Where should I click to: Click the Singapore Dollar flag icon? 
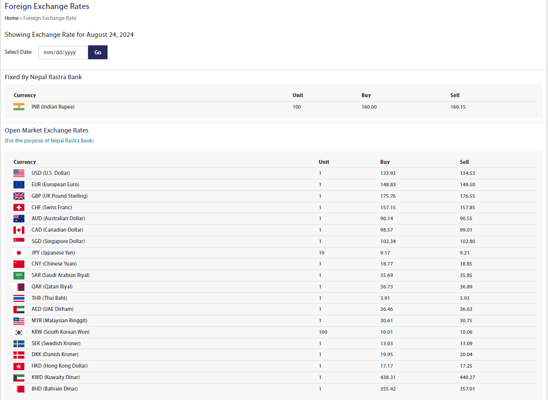point(19,241)
